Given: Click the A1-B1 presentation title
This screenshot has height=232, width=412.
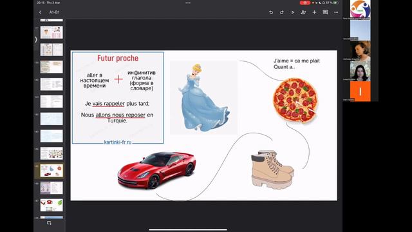Looking at the screenshot, I should tap(54, 12).
